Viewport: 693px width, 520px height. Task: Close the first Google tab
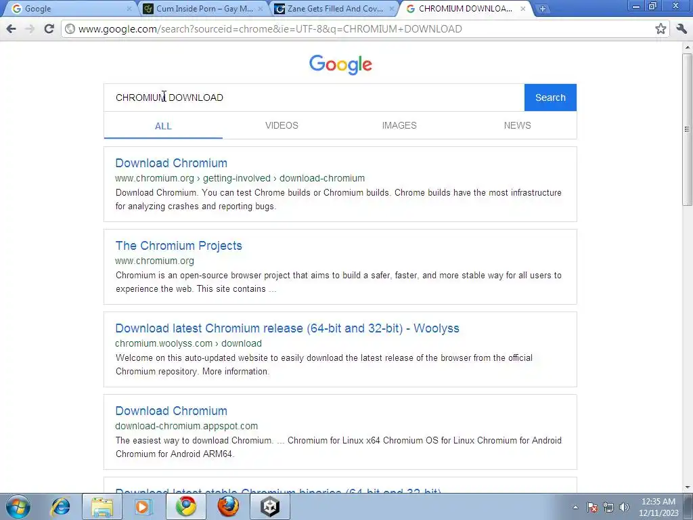[x=129, y=9]
